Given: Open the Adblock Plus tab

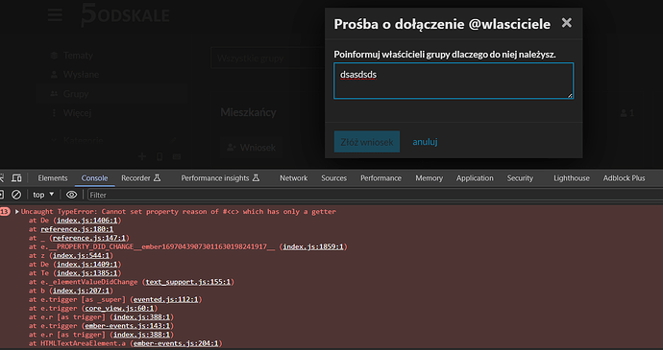Looking at the screenshot, I should [624, 178].
